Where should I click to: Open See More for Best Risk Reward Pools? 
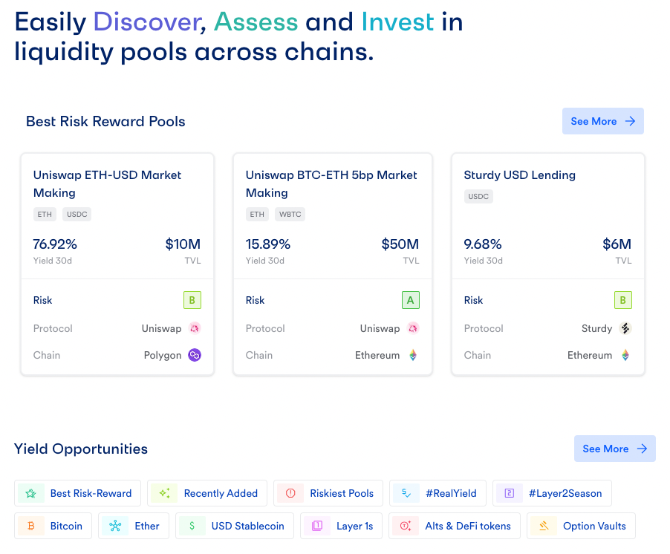[603, 121]
